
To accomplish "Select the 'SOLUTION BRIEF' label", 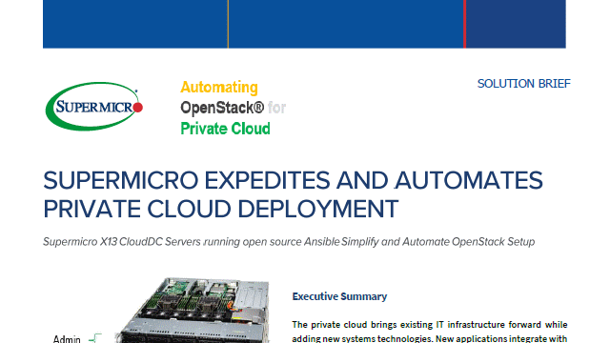I will pyautogui.click(x=523, y=84).
